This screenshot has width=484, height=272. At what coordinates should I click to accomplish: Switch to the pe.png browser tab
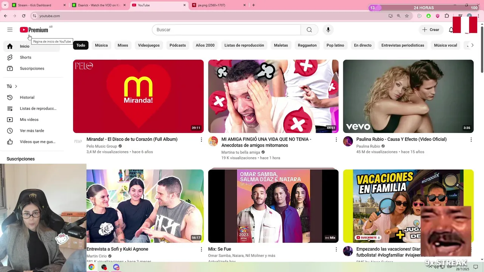[219, 5]
